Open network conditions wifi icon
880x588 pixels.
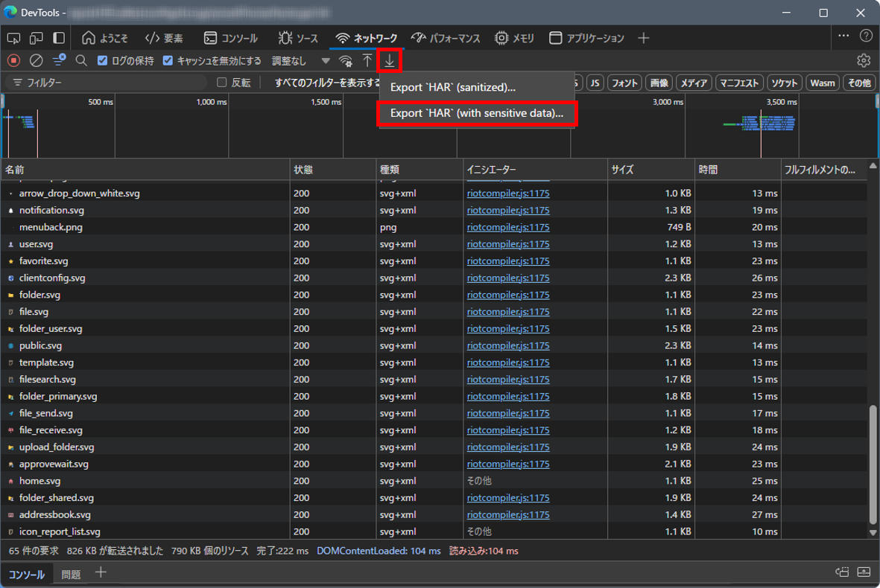(x=346, y=60)
